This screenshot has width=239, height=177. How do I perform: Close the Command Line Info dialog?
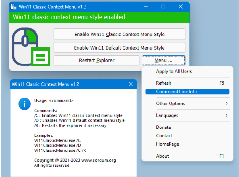pyautogui.click(x=131, y=84)
